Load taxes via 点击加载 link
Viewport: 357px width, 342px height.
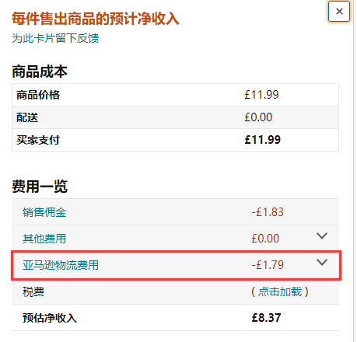pos(280,291)
